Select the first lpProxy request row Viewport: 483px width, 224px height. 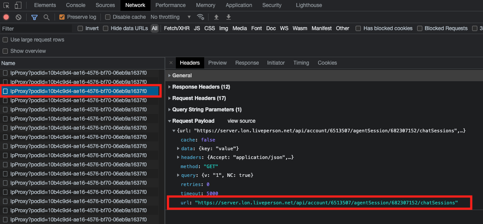tap(79, 73)
